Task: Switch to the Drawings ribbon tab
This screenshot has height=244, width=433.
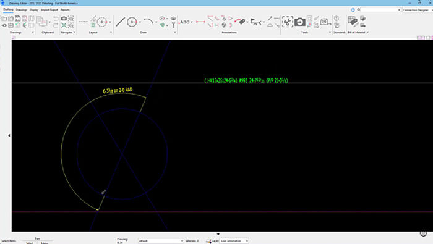Action: click(x=21, y=10)
